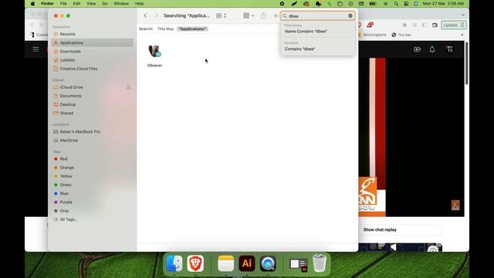Select Desktop in the Finder sidebar

click(92, 104)
